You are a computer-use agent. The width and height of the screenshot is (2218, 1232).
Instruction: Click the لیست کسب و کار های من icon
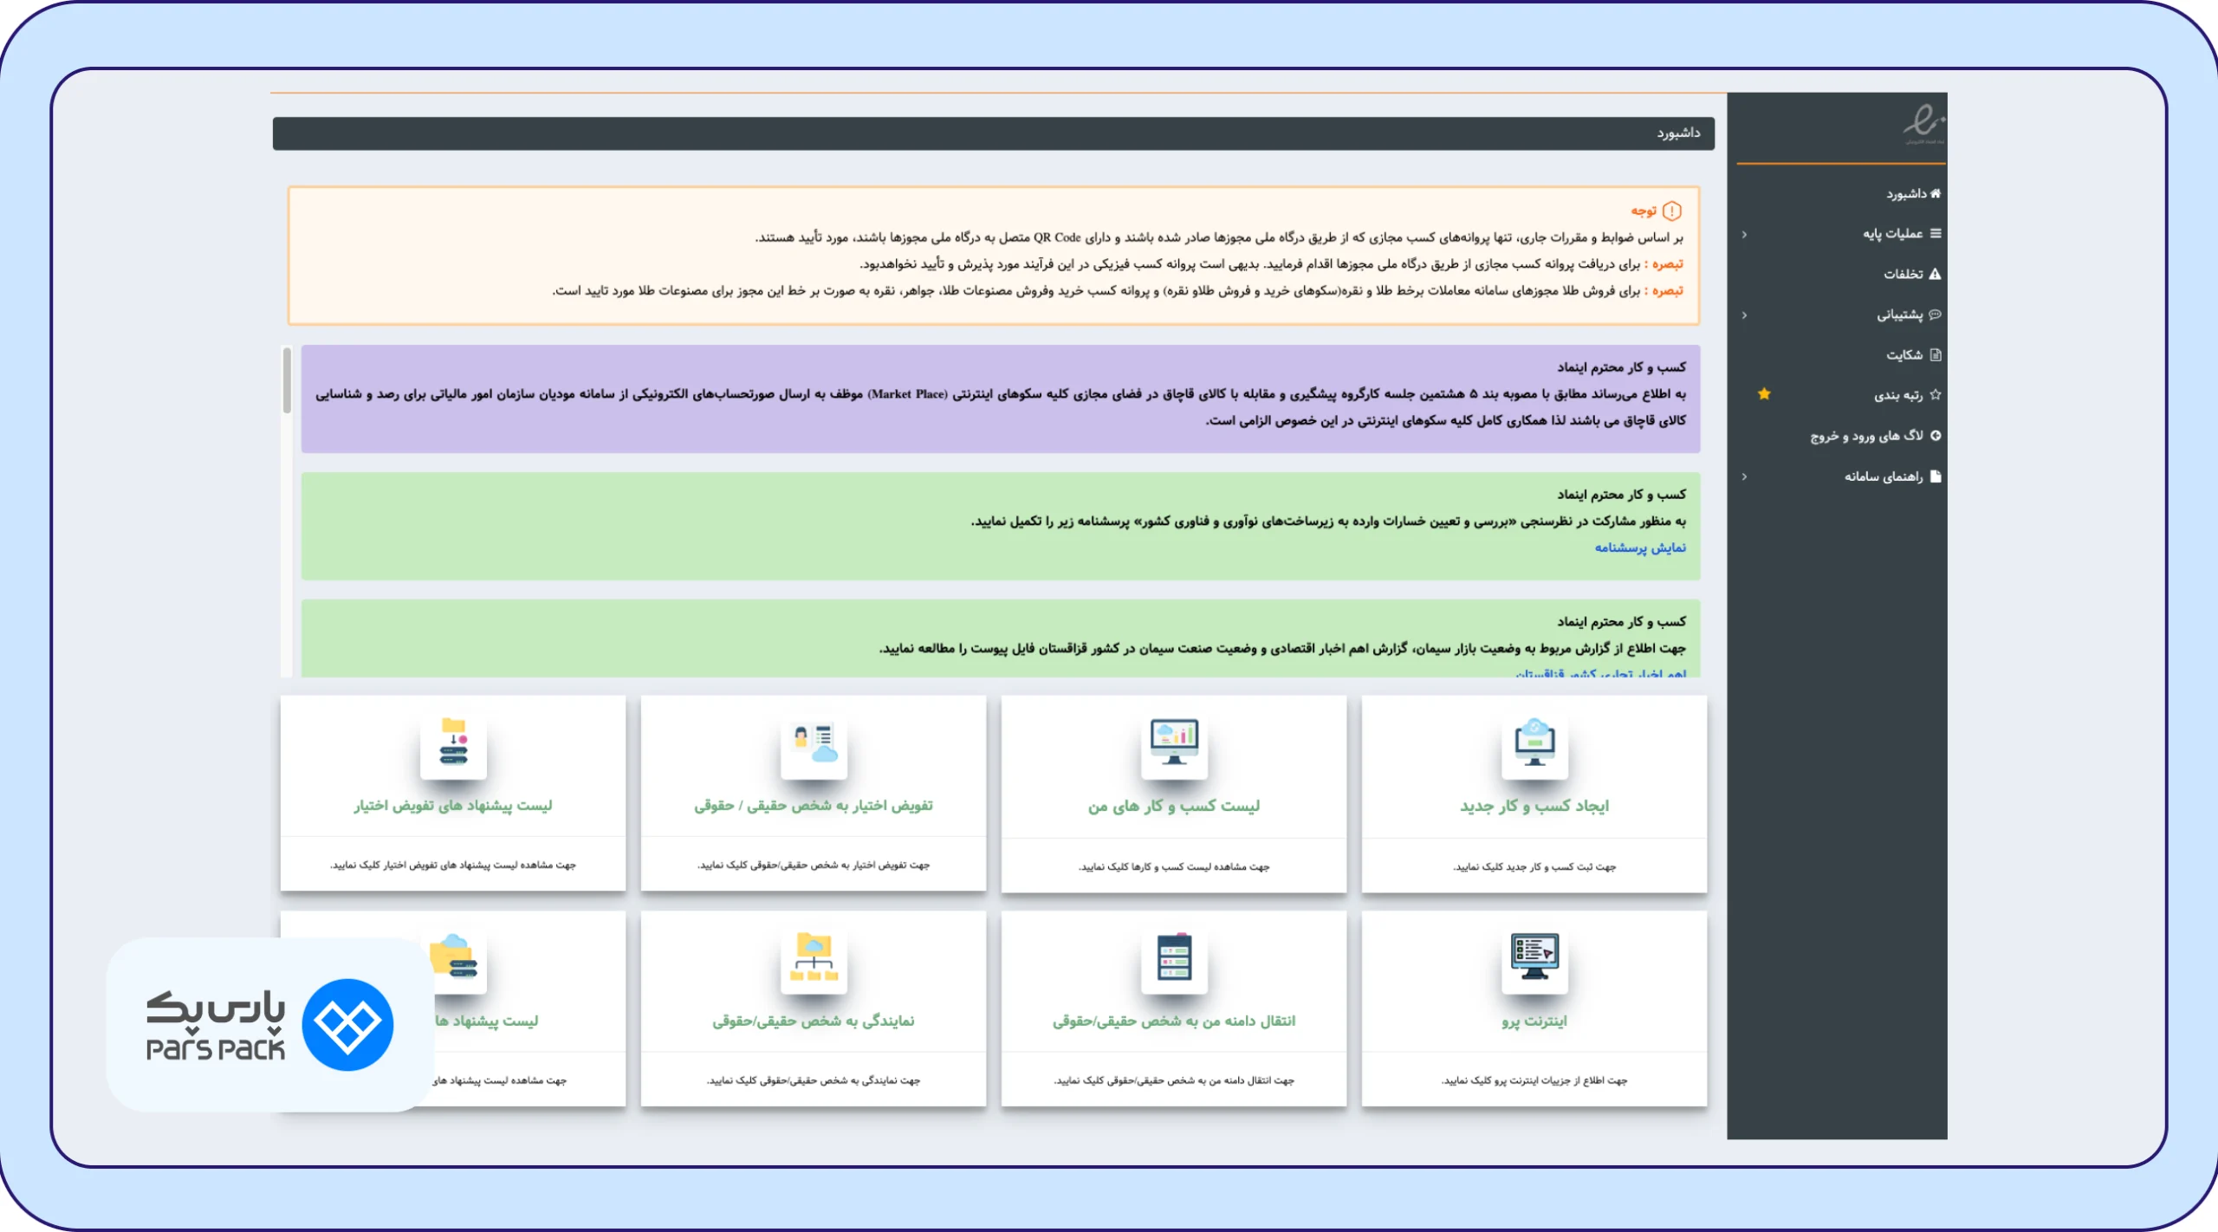click(x=1174, y=742)
